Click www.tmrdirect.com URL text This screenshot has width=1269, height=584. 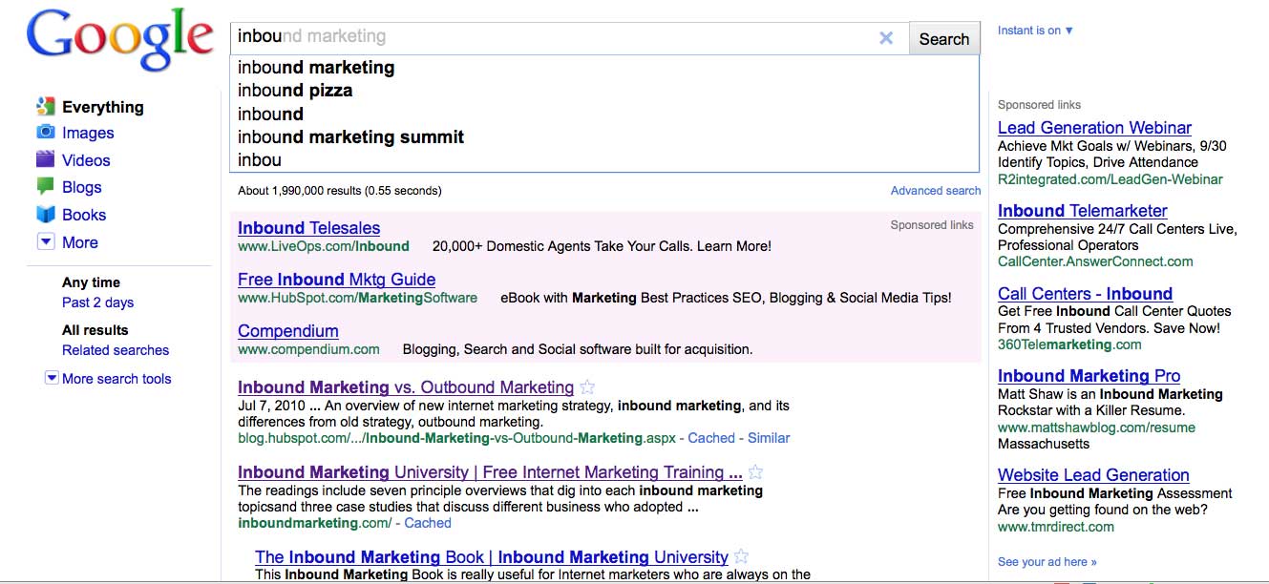(x=1055, y=527)
